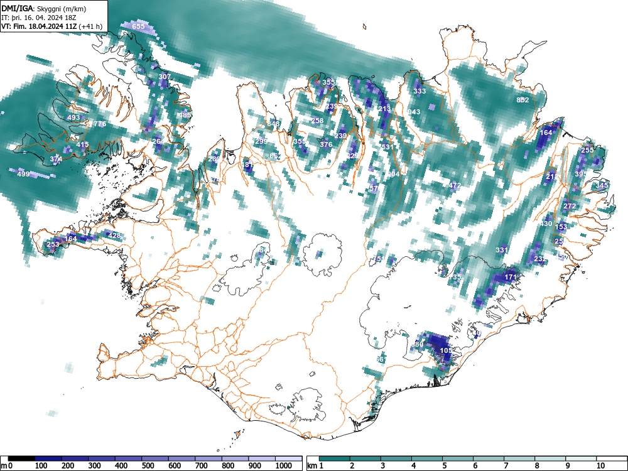Click the 'km 1' label of the kilometre legend
The height and width of the screenshot is (471, 628).
(x=315, y=466)
